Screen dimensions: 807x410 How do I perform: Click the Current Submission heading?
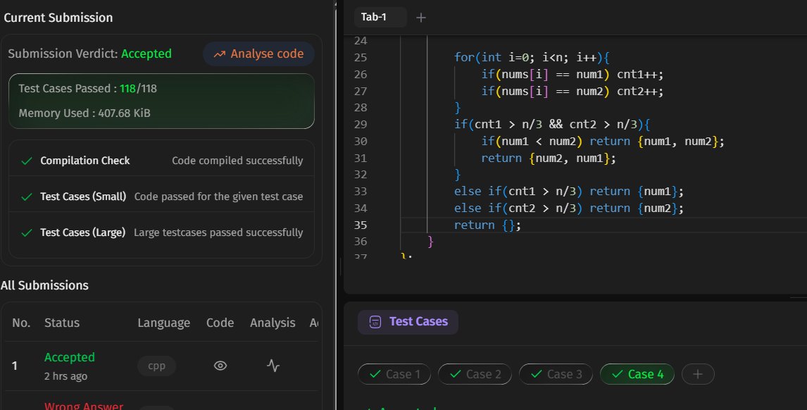58,18
